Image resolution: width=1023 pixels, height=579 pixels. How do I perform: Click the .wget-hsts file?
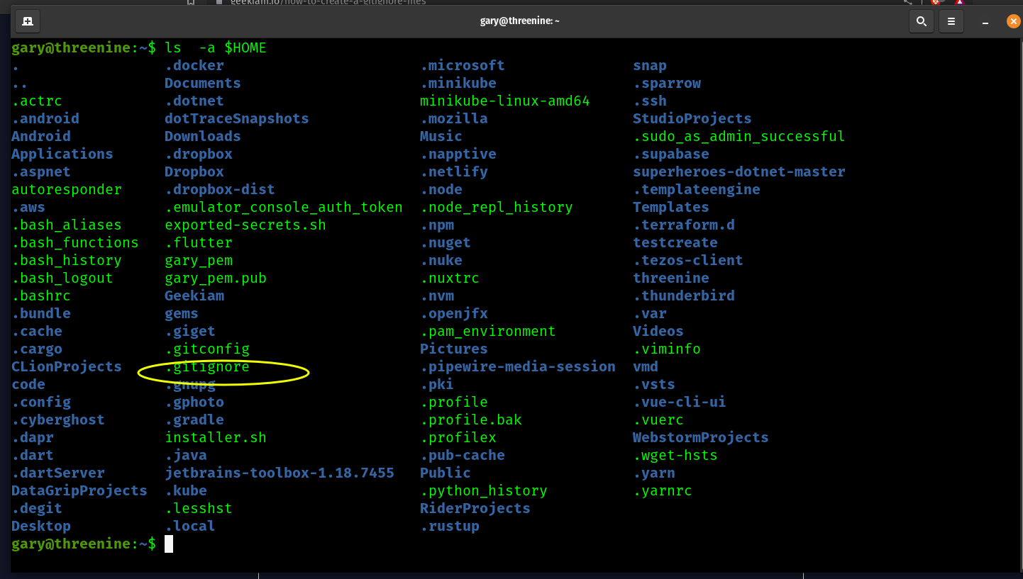coord(675,455)
